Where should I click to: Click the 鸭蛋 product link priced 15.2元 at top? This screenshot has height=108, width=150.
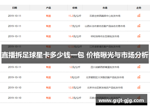pos(49,16)
